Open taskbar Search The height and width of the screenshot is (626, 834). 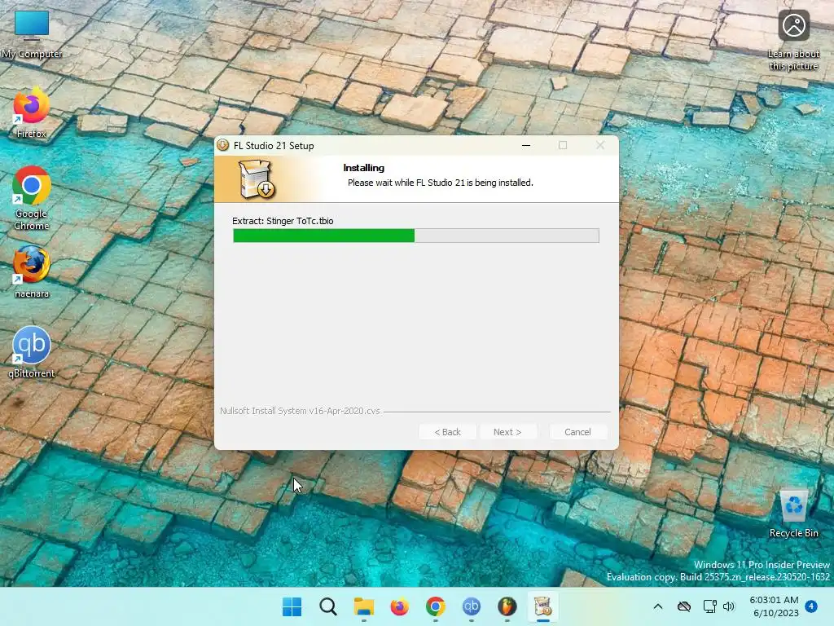point(328,606)
